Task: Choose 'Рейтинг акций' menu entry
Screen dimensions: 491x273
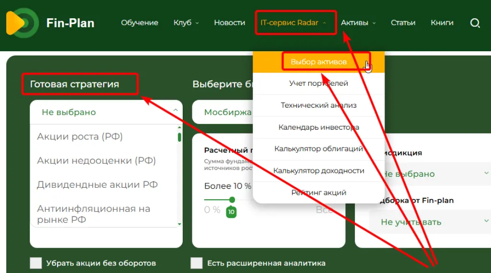Action: (318, 193)
